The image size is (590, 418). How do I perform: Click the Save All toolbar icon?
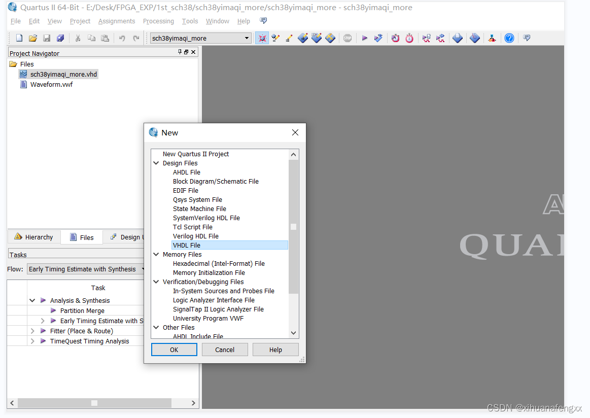click(60, 38)
